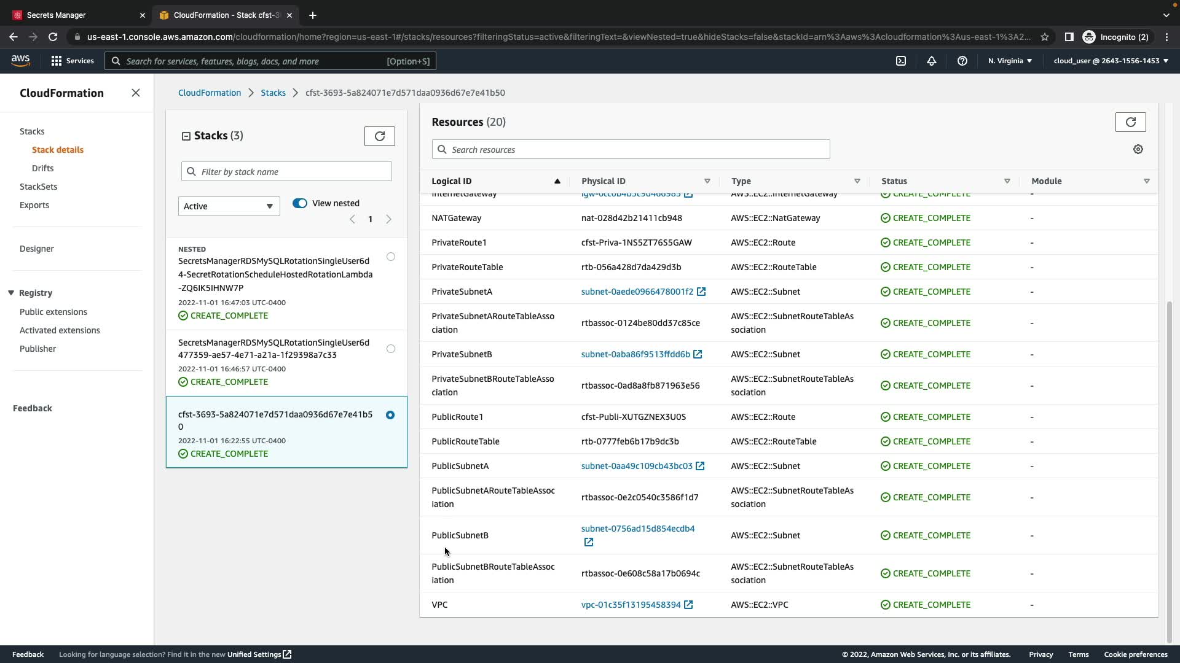Refresh the Stacks list
The height and width of the screenshot is (663, 1180).
pyautogui.click(x=379, y=136)
